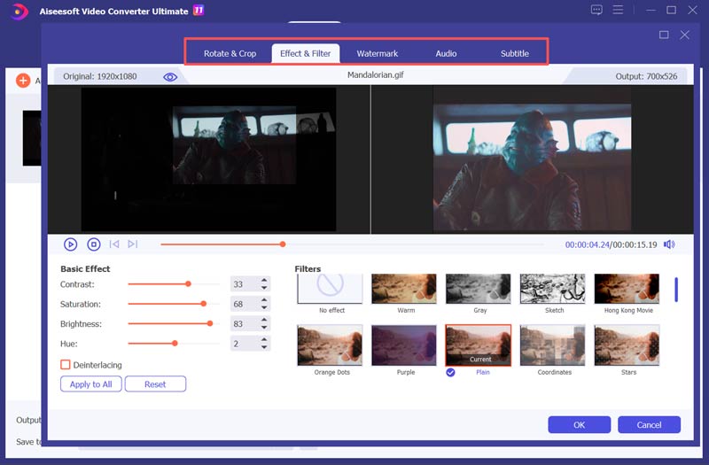Viewport: 709px width, 465px height.
Task: Increase the Hue value with up arrow
Action: coord(264,340)
